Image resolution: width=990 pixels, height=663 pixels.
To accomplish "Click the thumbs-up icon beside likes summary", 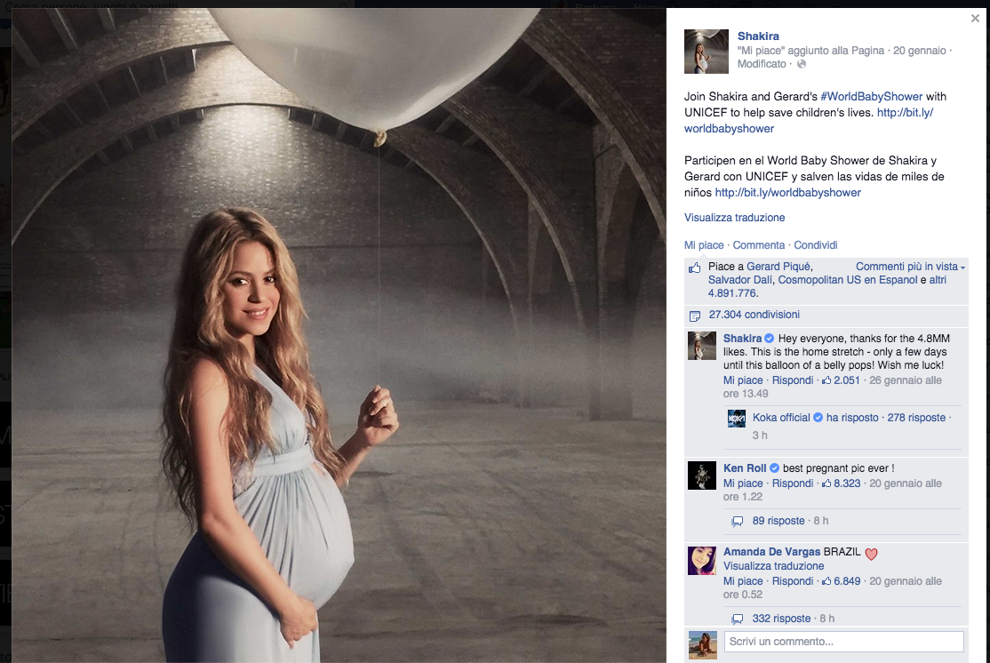I will [x=695, y=268].
